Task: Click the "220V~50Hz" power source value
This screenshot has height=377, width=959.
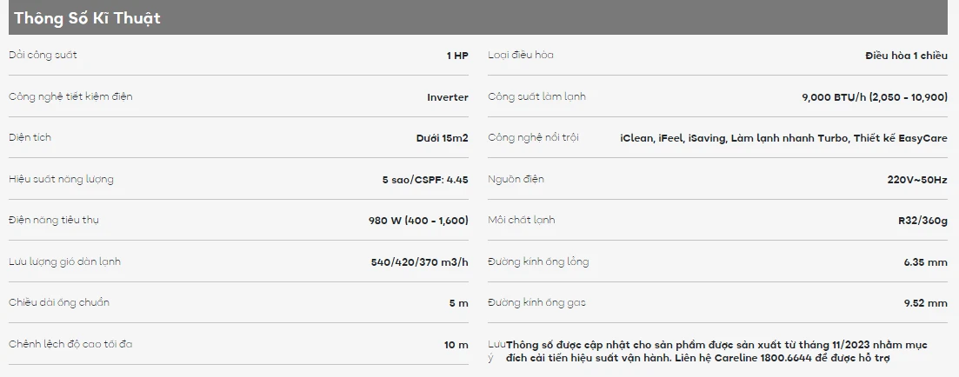Action: pos(917,180)
